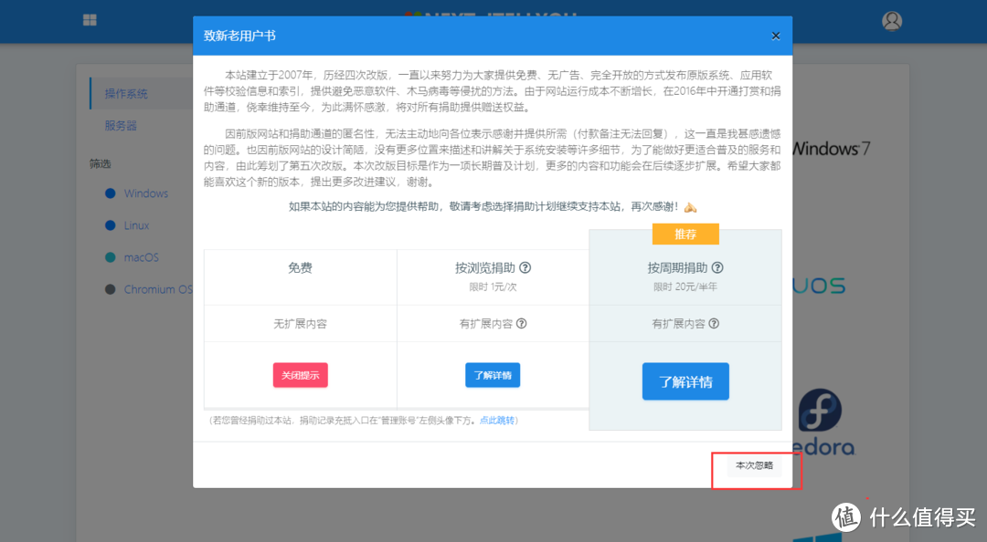Show help for 按周期捐助 question mark

tap(717, 267)
